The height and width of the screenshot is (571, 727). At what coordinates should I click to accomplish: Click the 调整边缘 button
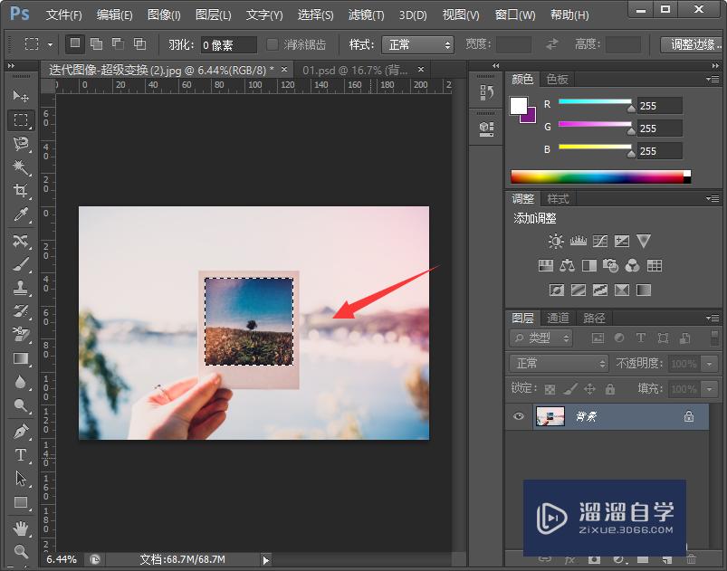tap(693, 44)
